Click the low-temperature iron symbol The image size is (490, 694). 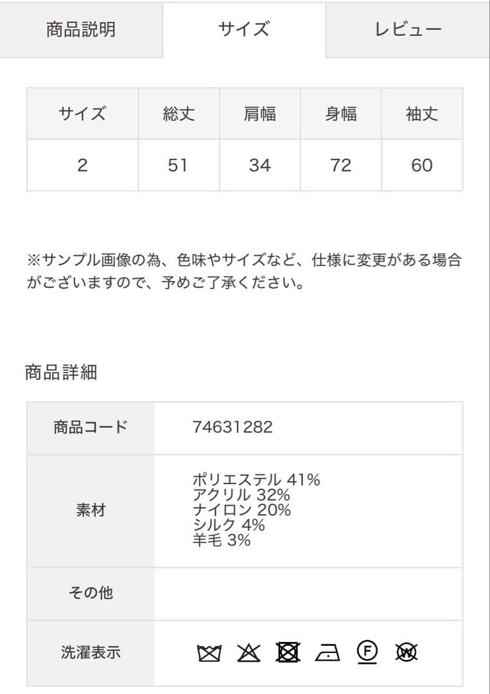[x=328, y=654]
